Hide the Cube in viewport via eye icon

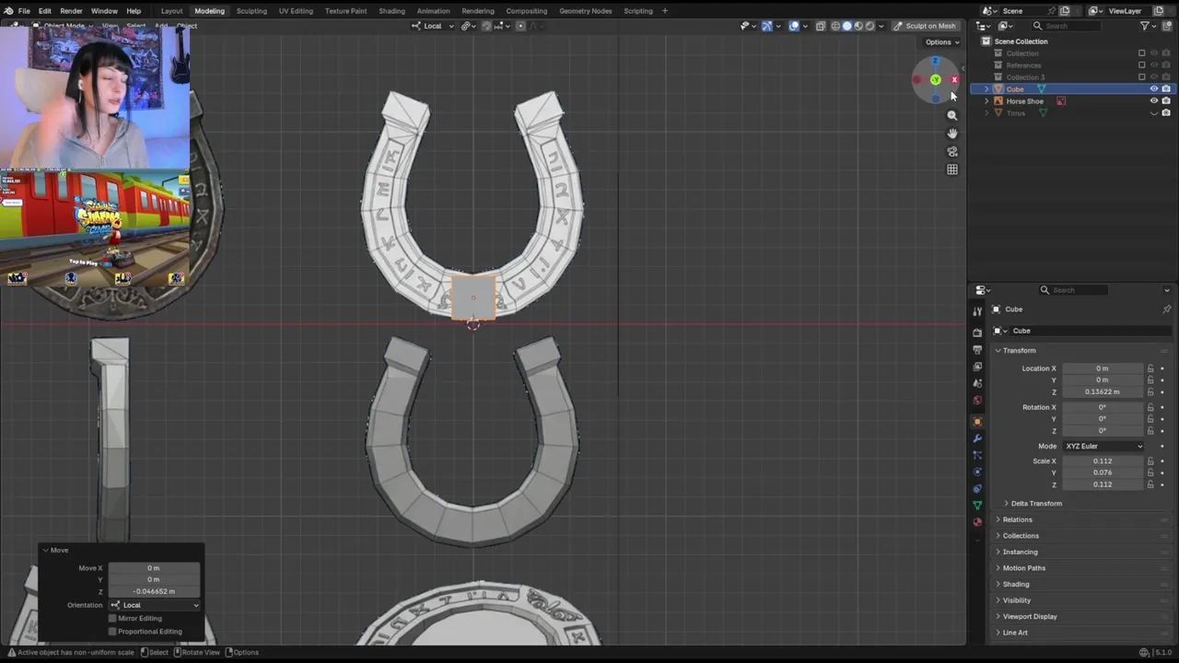1154,89
